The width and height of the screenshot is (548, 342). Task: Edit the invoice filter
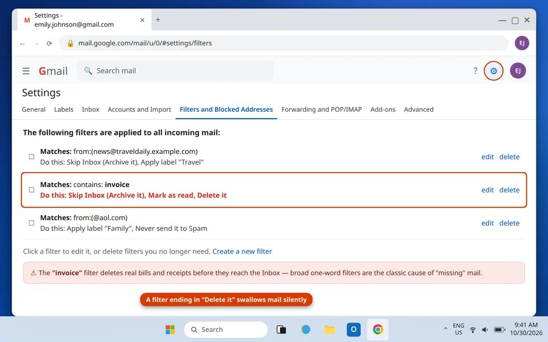tap(488, 190)
